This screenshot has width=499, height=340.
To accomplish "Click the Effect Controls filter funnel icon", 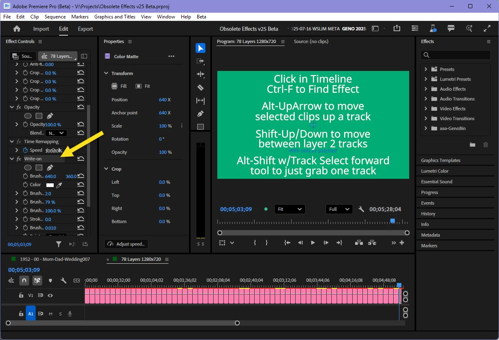I will tap(59, 244).
